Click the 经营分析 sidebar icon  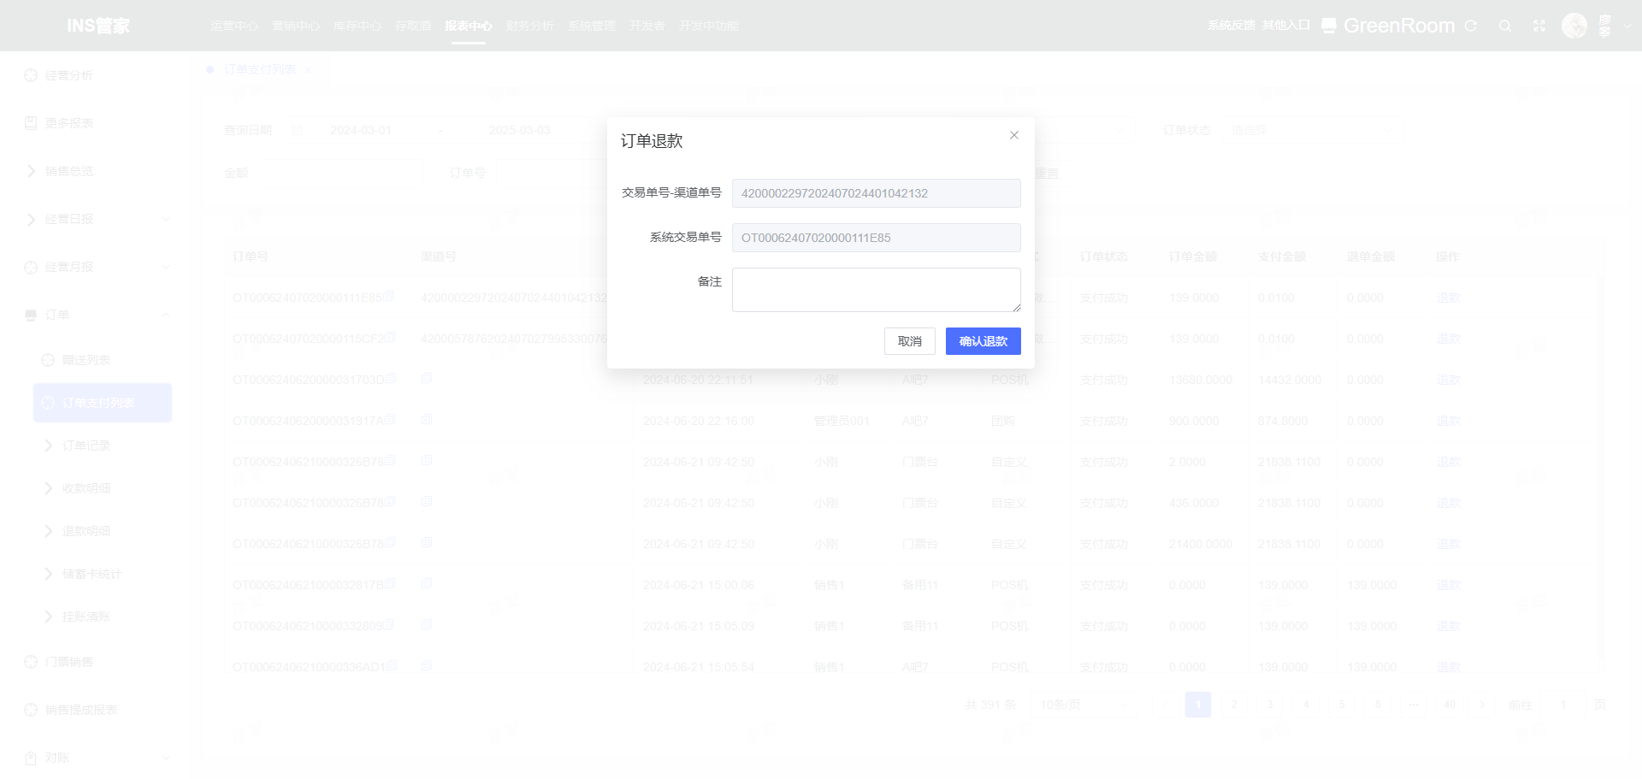pyautogui.click(x=31, y=75)
